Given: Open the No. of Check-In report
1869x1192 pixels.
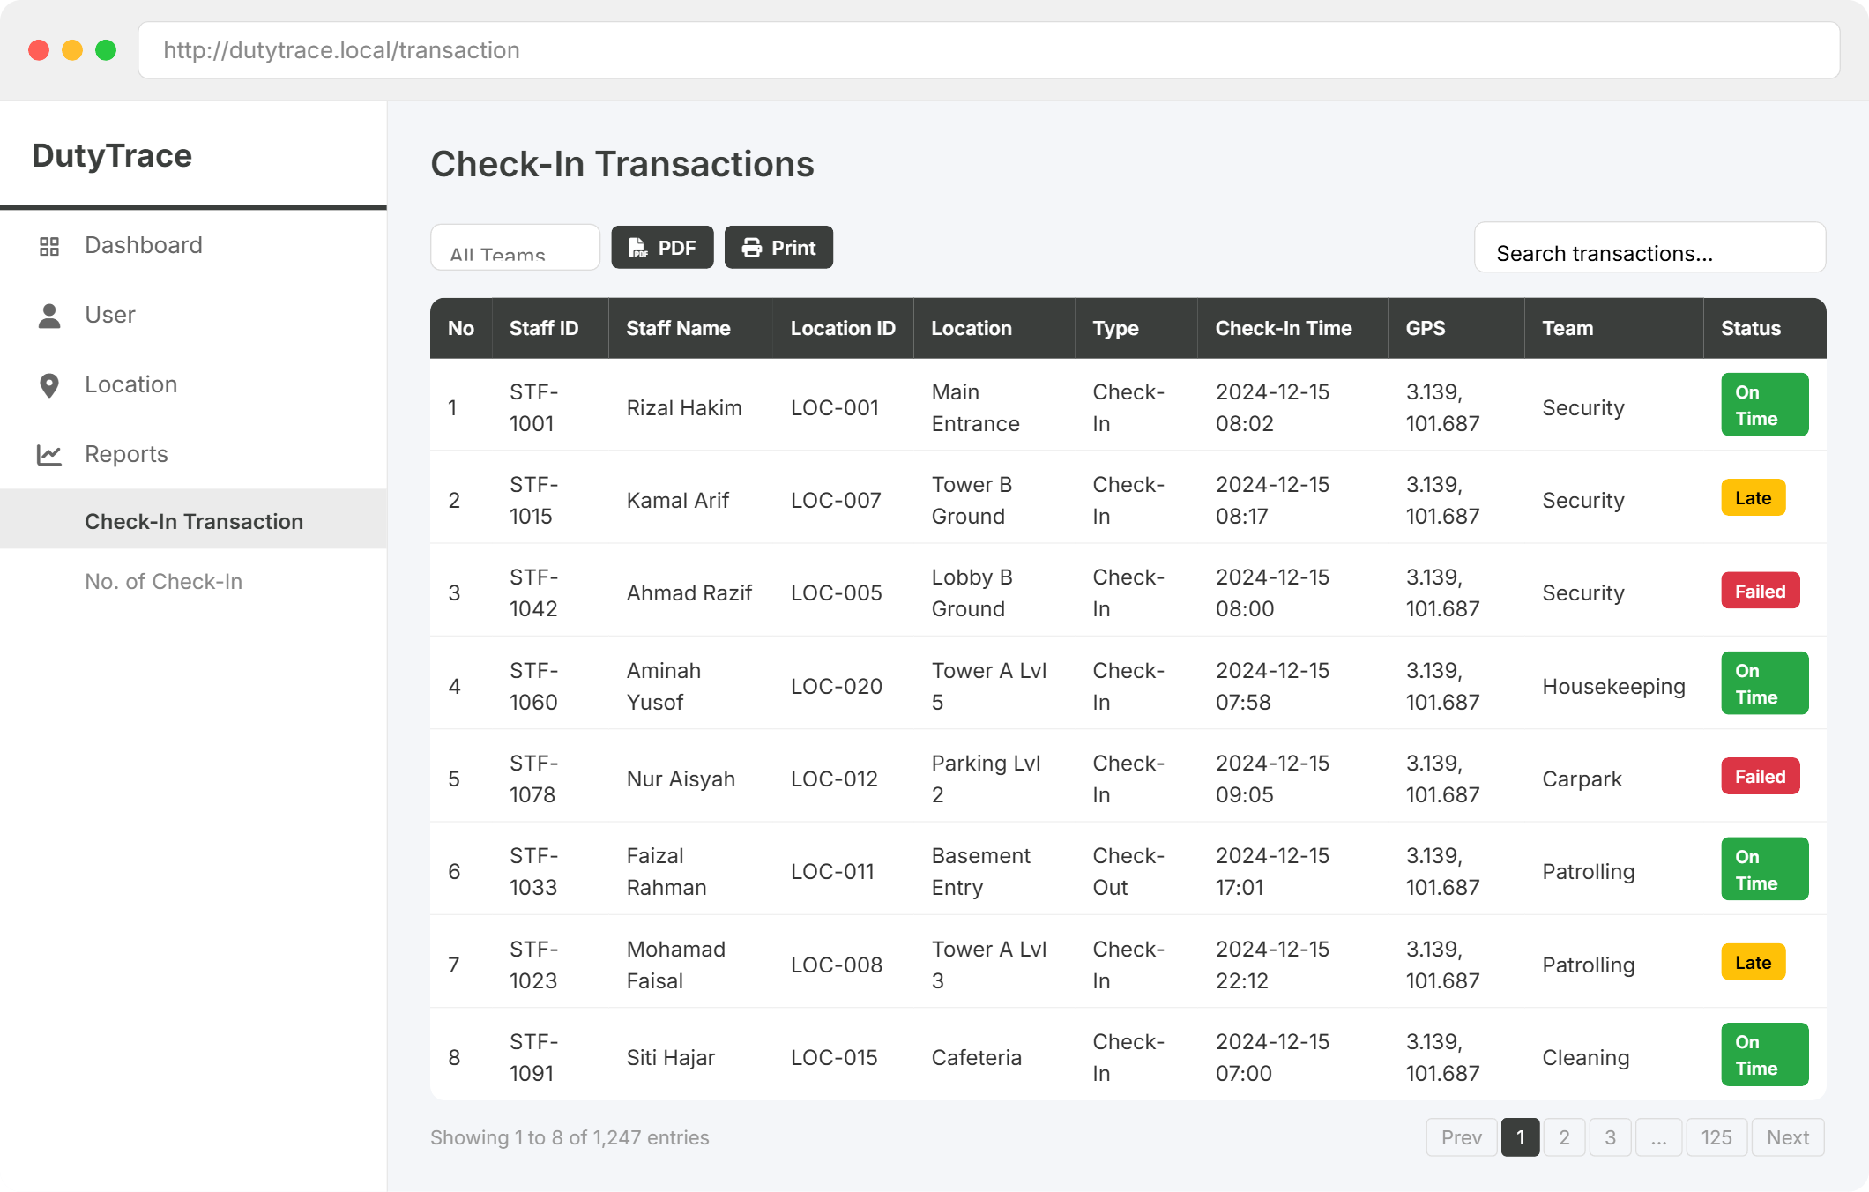Looking at the screenshot, I should [163, 582].
